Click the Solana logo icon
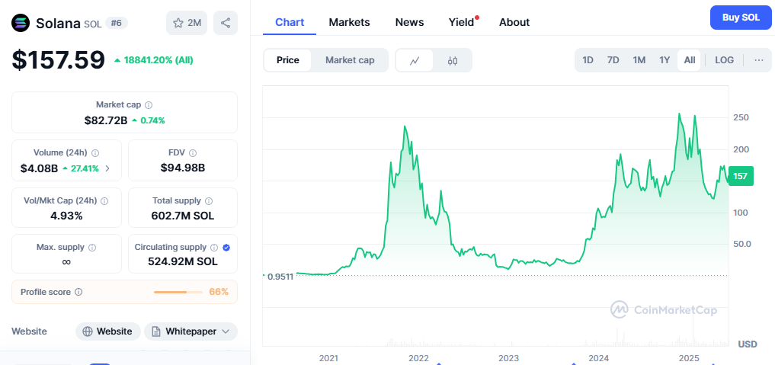775x365 pixels. tap(21, 23)
